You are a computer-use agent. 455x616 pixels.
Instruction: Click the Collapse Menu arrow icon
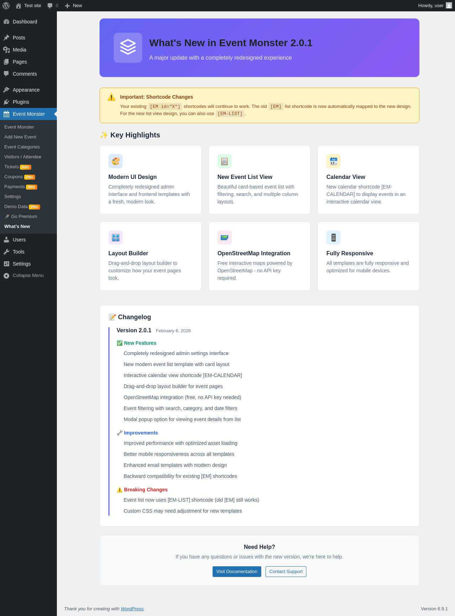(x=6, y=276)
